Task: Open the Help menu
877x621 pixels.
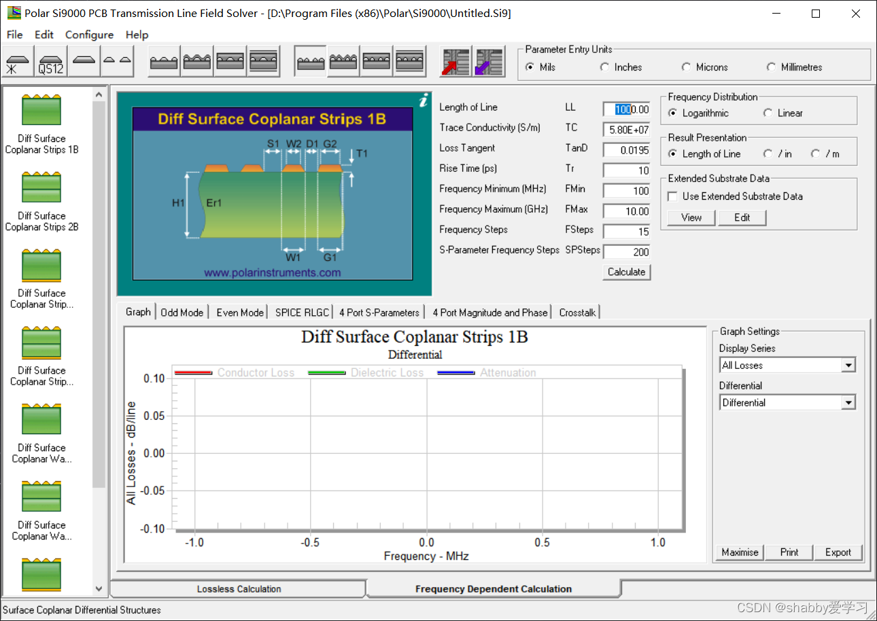Action: pos(137,35)
